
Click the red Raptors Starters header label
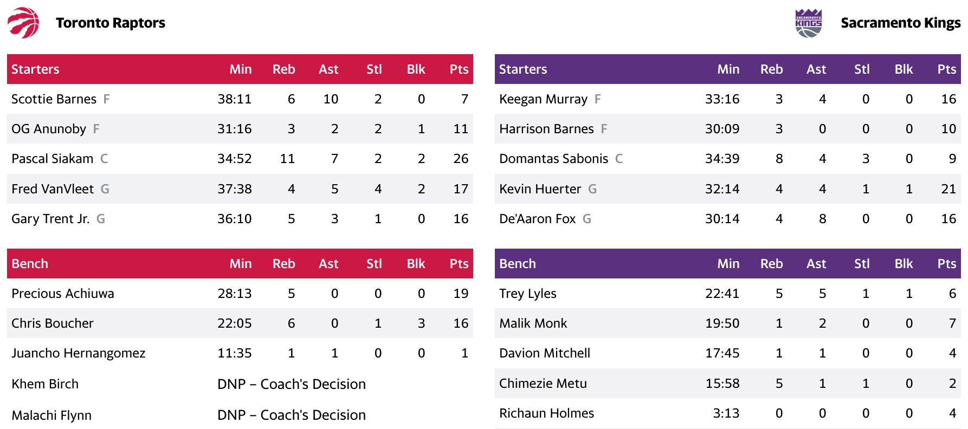[x=35, y=69]
